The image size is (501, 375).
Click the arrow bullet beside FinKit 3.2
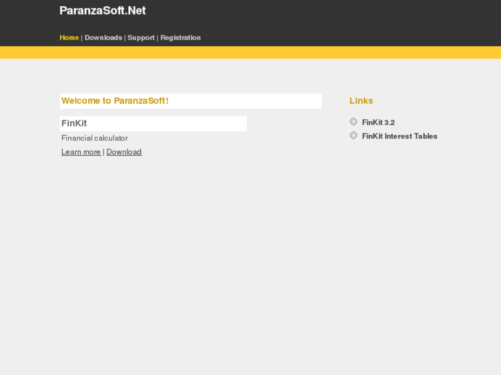point(354,122)
